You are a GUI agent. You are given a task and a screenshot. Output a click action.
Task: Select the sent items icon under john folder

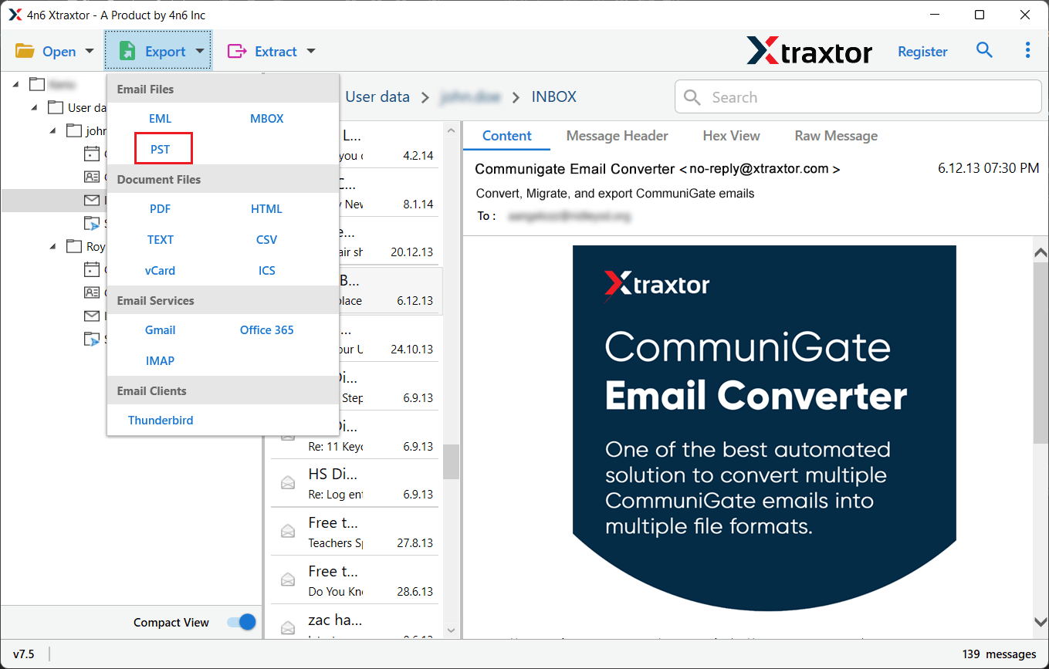(x=92, y=223)
